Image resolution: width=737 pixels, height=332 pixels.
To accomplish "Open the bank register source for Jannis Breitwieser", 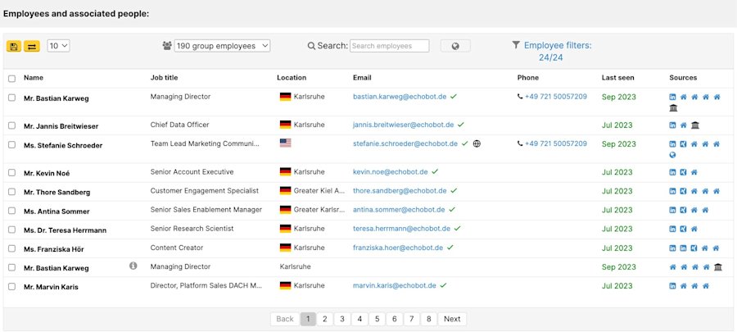I will click(x=695, y=125).
